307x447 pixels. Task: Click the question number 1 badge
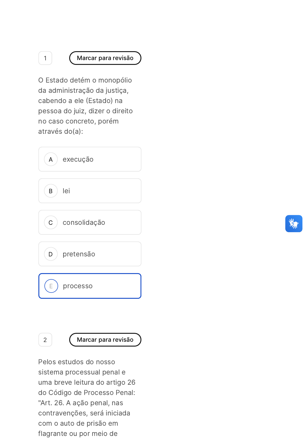45,58
